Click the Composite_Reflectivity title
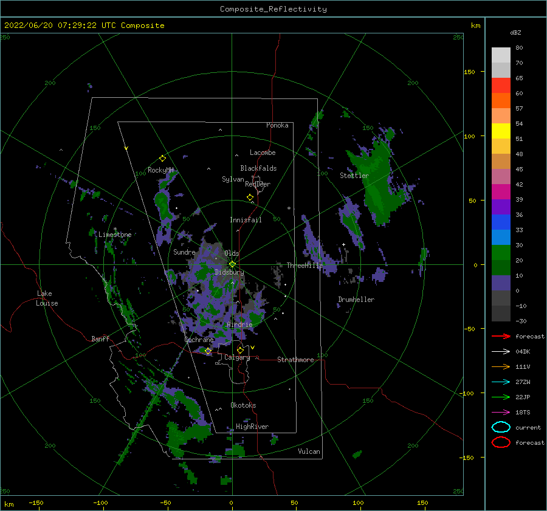547x511 pixels. pyautogui.click(x=273, y=9)
